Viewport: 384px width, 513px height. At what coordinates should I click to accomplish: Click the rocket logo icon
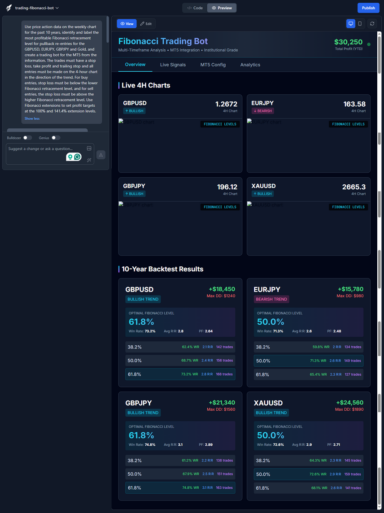coord(9,8)
